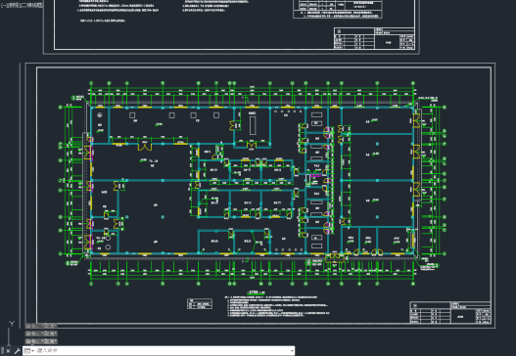Grab the command line grip handle

coord(3,351)
